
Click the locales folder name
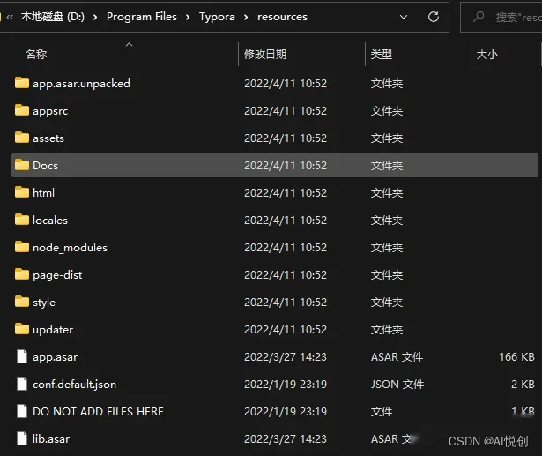pyautogui.click(x=50, y=220)
